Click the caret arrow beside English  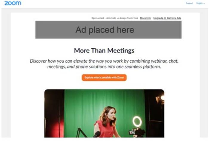tap(204, 3)
